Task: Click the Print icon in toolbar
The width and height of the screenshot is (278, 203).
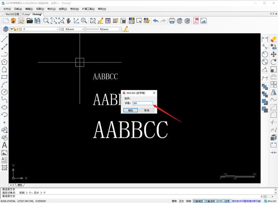Action: [x=172, y=20]
